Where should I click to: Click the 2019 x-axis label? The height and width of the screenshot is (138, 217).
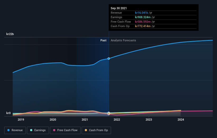[x=21, y=120]
